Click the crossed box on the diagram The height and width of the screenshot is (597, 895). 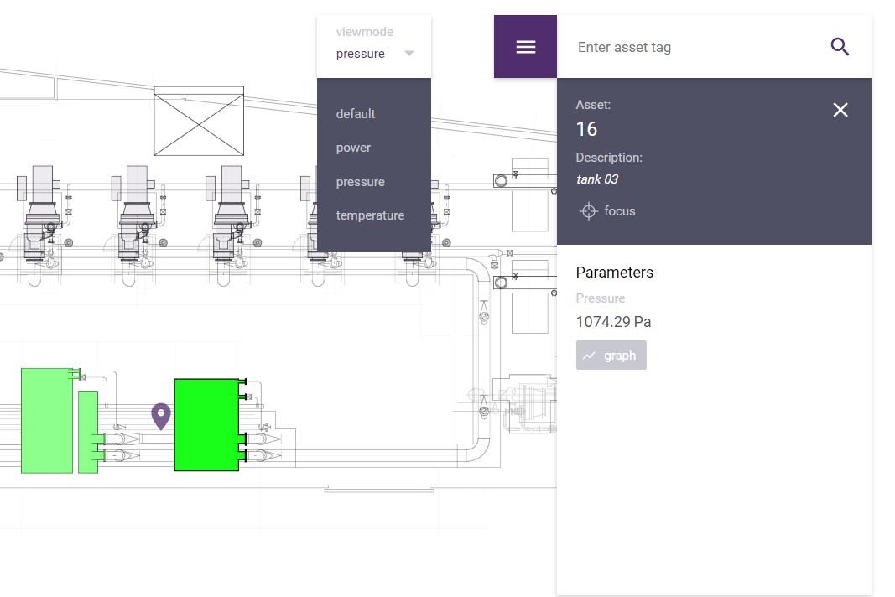pos(199,121)
